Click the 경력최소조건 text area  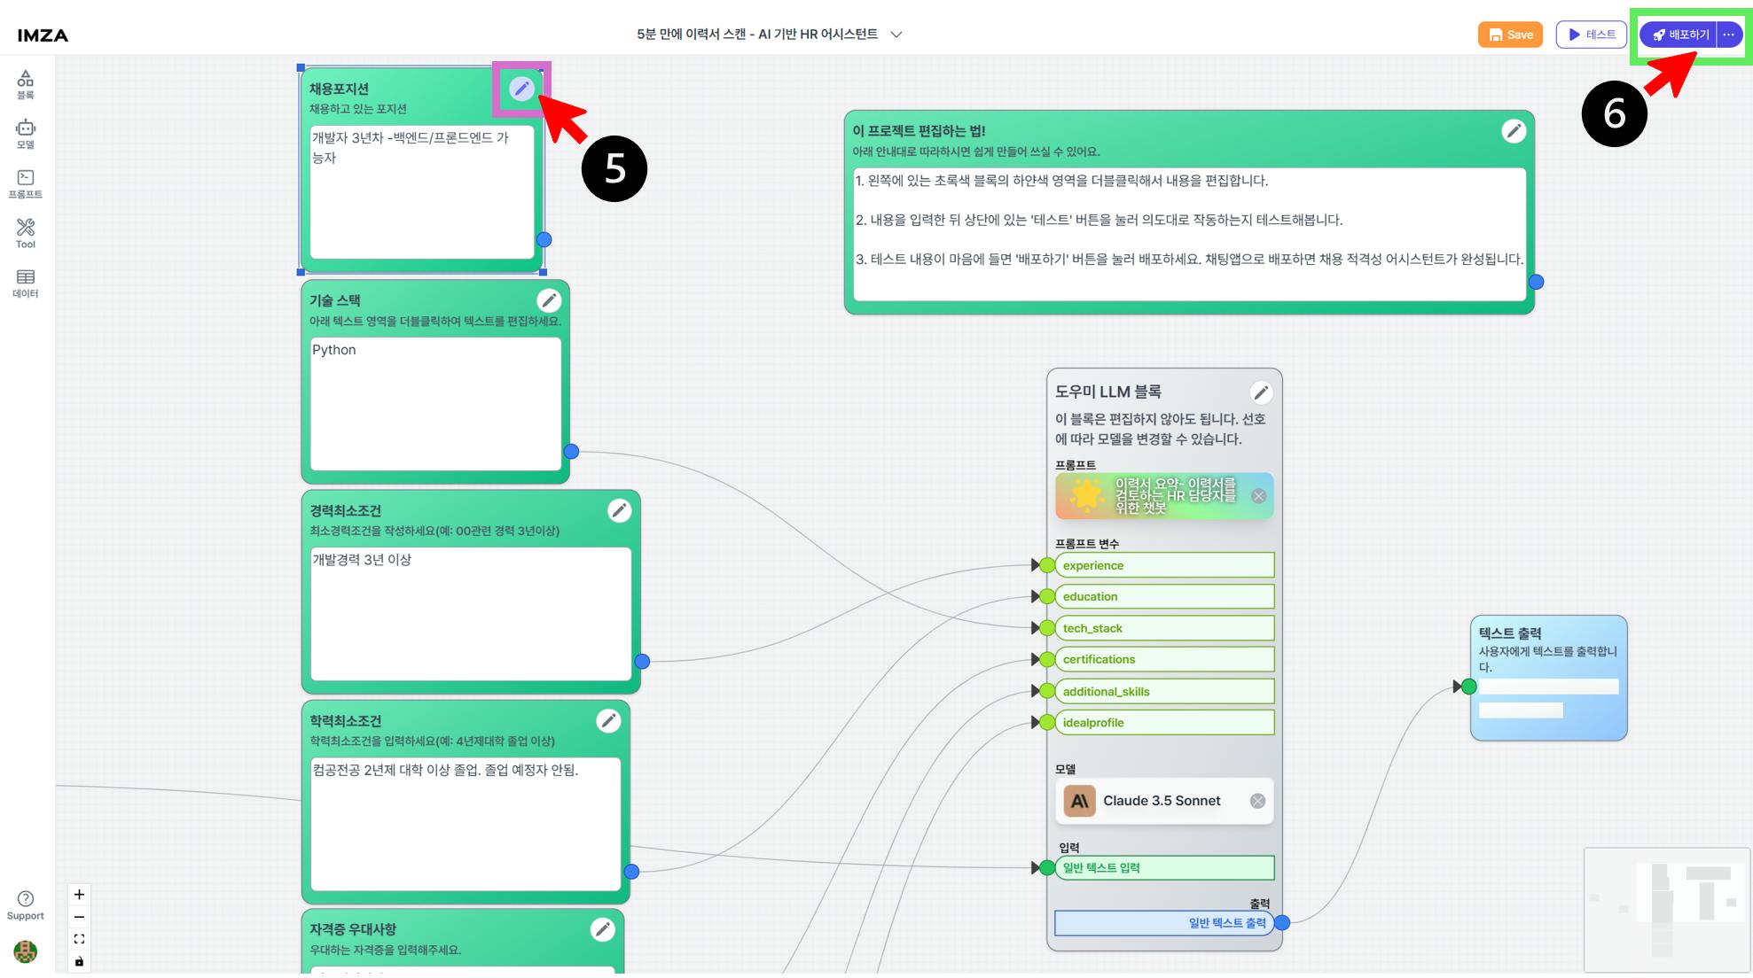pyautogui.click(x=470, y=613)
